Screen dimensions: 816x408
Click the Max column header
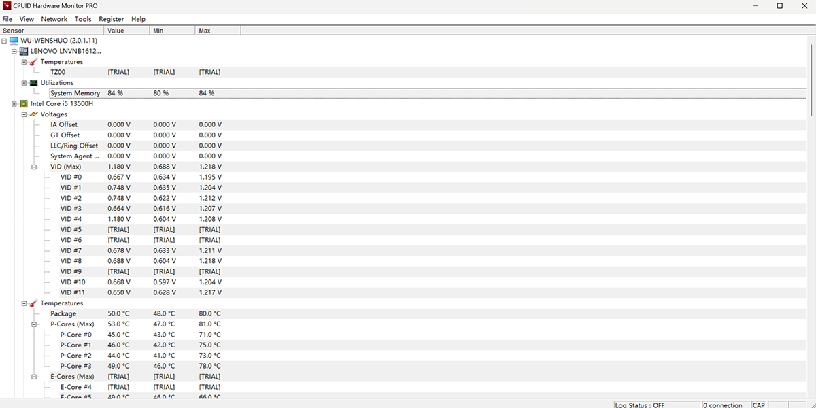coord(218,31)
